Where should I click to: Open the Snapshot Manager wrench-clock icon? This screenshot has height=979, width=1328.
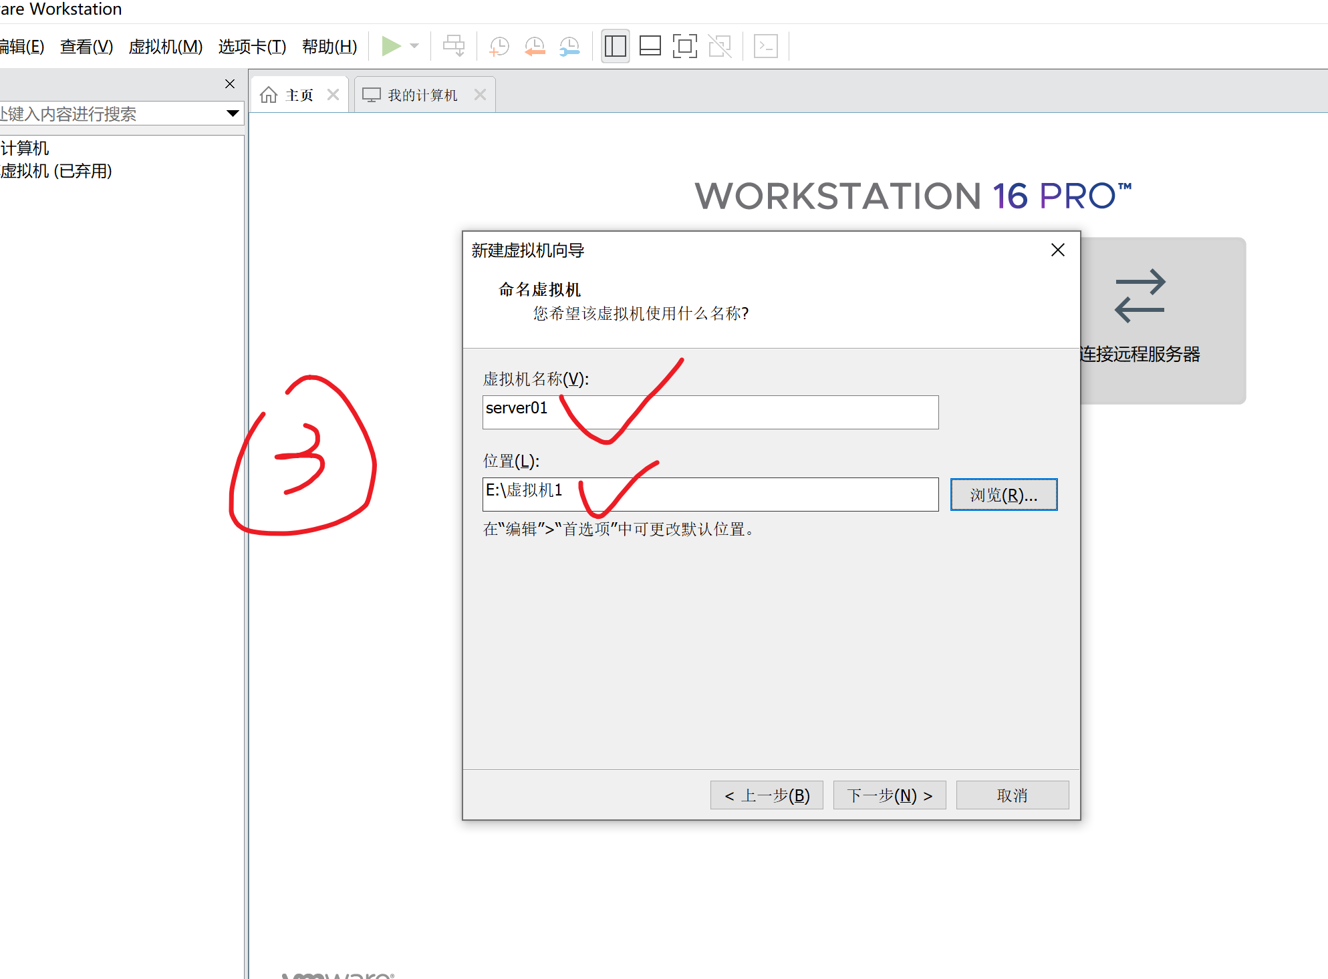[x=569, y=46]
